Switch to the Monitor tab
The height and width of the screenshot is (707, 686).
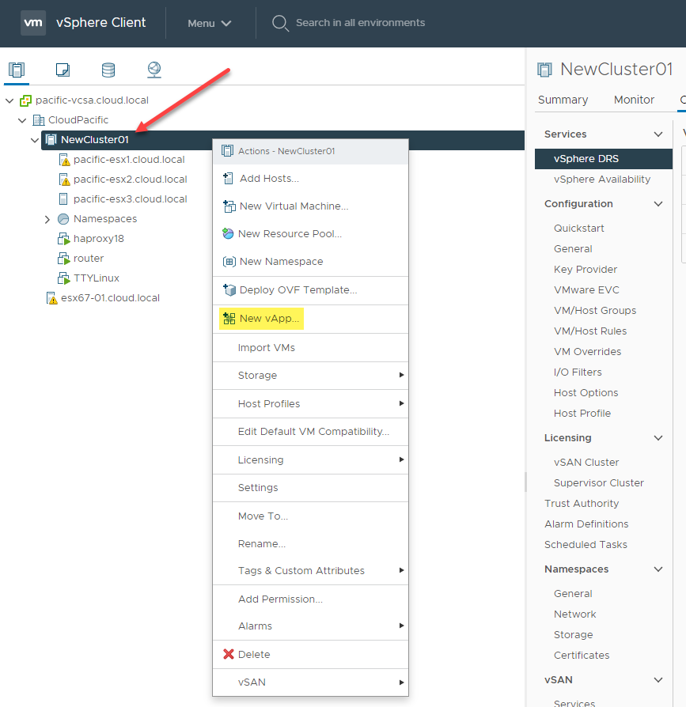pos(634,100)
